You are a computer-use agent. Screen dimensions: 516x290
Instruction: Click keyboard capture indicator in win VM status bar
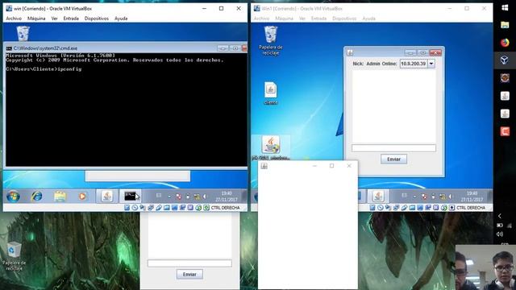(206, 208)
